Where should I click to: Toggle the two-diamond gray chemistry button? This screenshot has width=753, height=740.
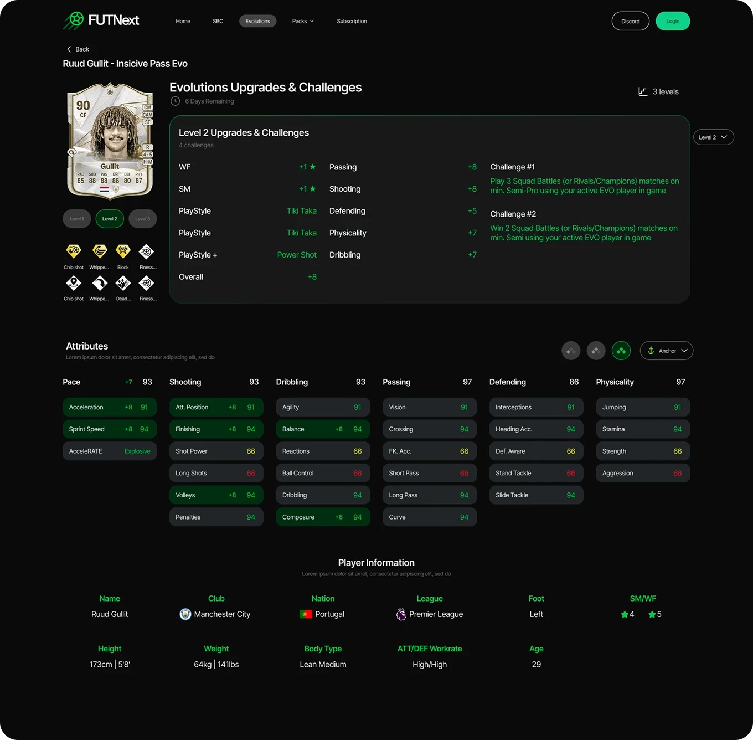[596, 351]
